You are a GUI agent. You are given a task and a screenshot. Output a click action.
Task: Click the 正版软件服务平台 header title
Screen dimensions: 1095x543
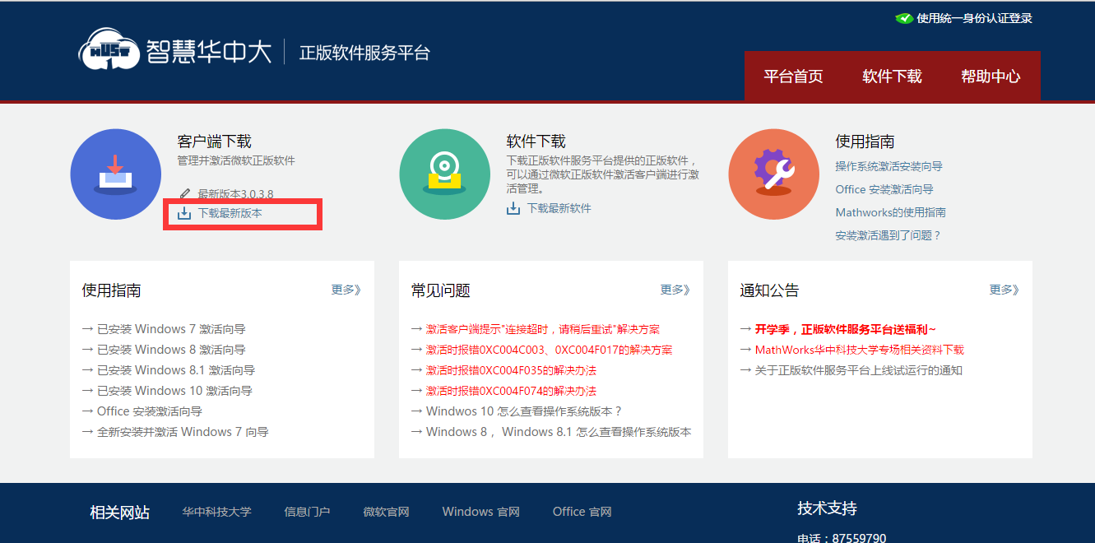pos(364,53)
